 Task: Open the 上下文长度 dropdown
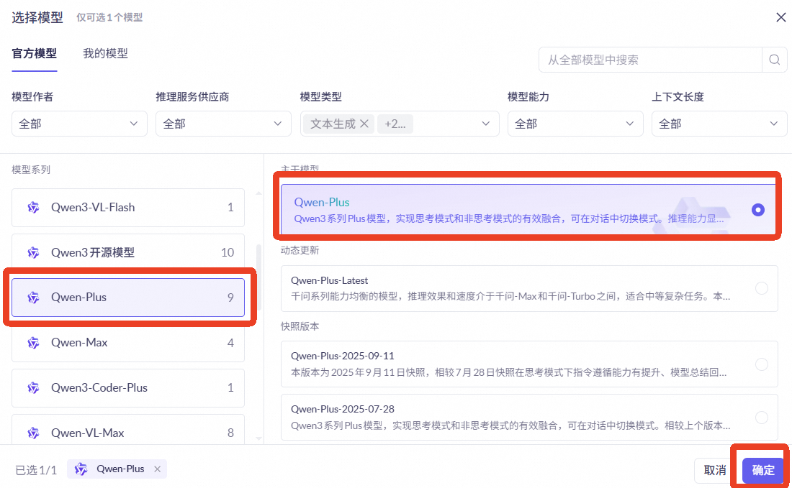(x=719, y=124)
